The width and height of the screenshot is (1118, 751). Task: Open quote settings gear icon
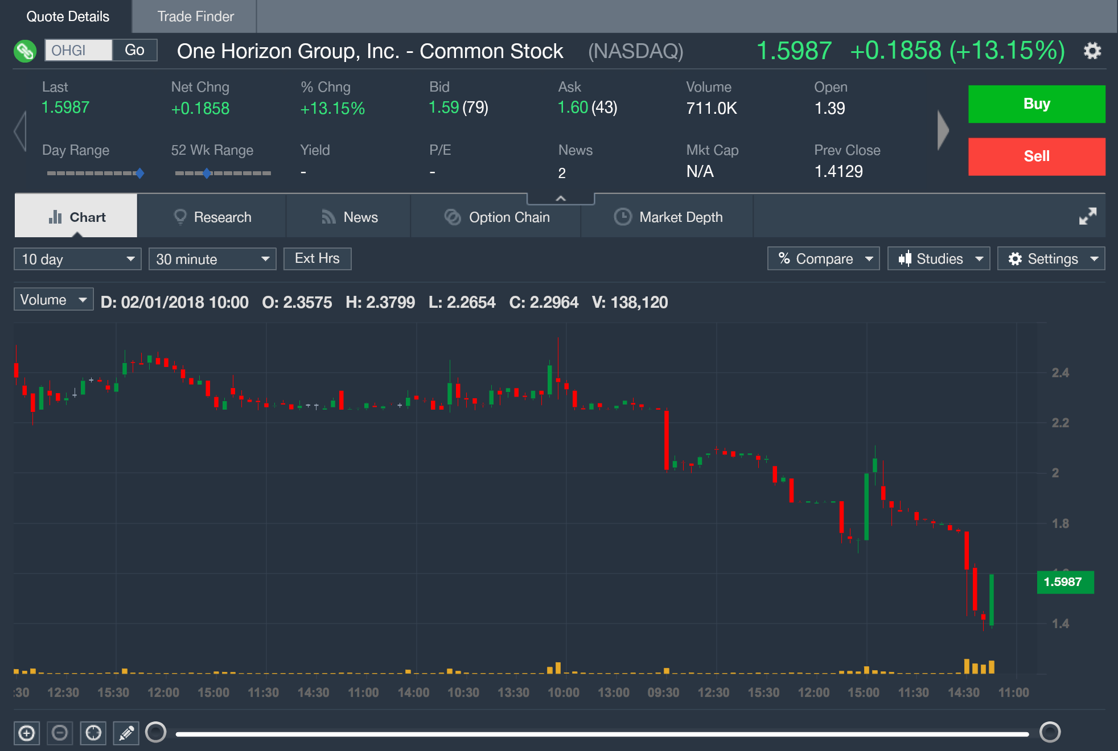pyautogui.click(x=1092, y=51)
